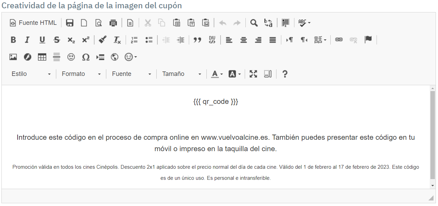
Task: Insert a bulleted list
Action: 149,40
